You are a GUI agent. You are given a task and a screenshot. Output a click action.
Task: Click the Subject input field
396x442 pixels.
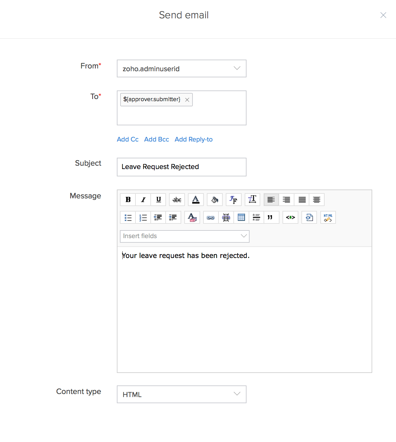[182, 167]
